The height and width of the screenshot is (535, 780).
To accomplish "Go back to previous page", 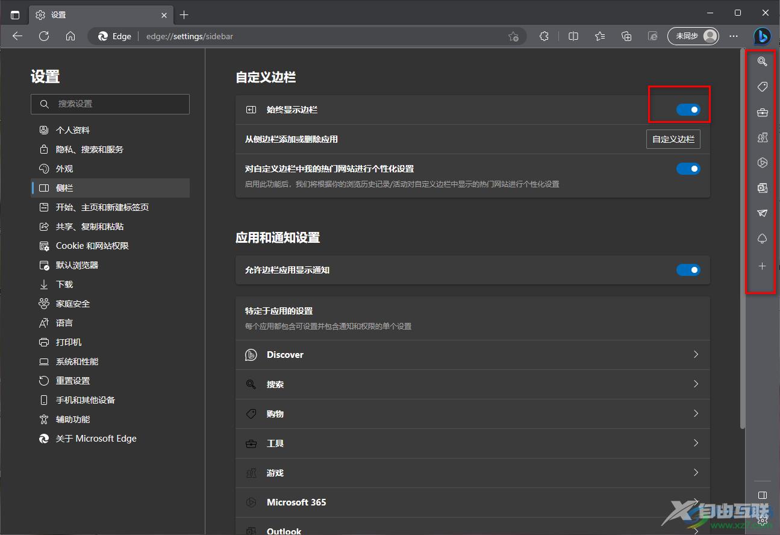I will pos(17,36).
